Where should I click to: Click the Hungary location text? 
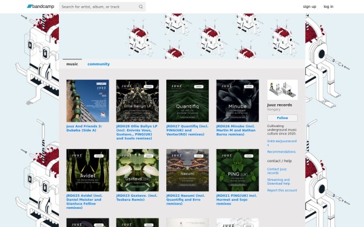[x=274, y=110]
